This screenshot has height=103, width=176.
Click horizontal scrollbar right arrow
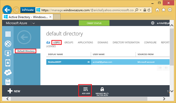[x=164, y=99]
